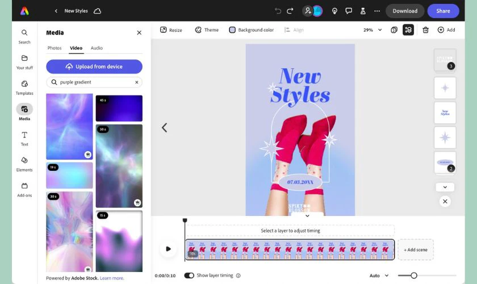Duplicate page using the pages icon
Viewport: 477px width, 284px height.
(394, 30)
